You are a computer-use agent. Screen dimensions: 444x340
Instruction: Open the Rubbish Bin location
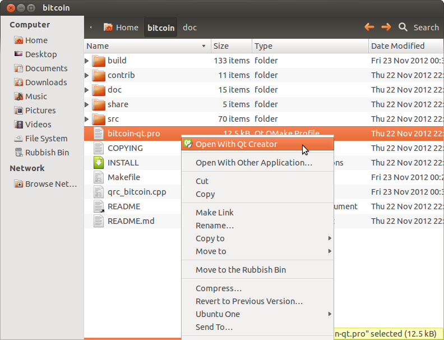tap(41, 153)
